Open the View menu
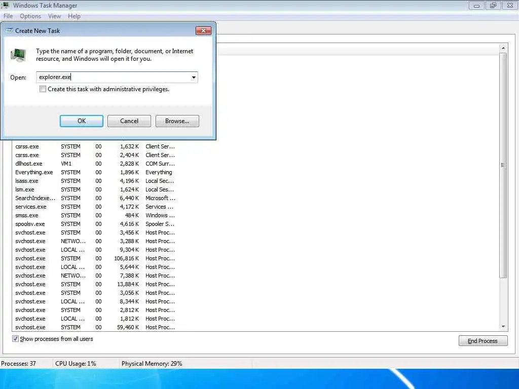Viewport: 519px width, 389px height. [x=54, y=16]
